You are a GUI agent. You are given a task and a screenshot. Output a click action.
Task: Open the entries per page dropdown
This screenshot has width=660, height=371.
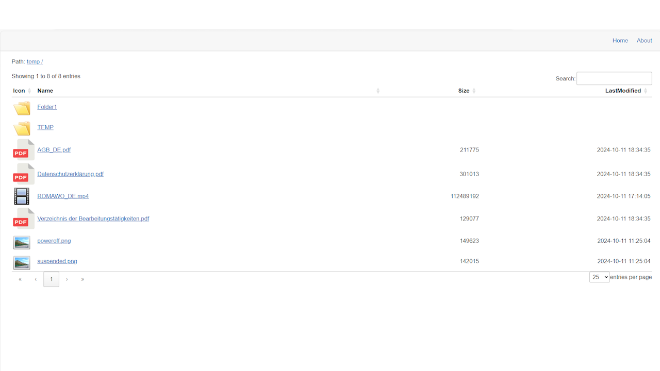point(599,277)
